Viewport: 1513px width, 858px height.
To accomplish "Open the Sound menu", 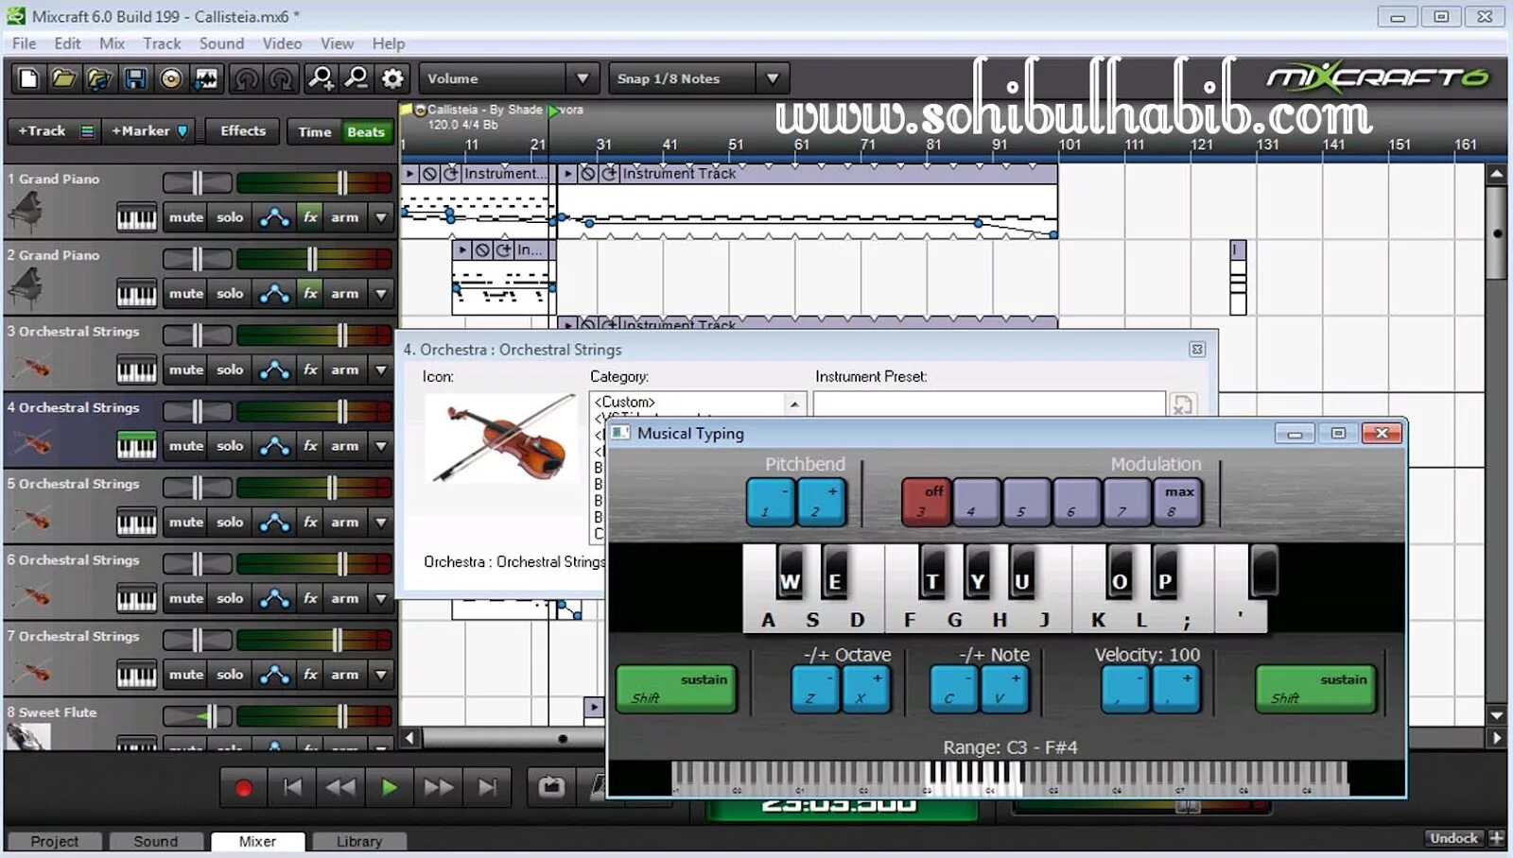I will 221,43.
